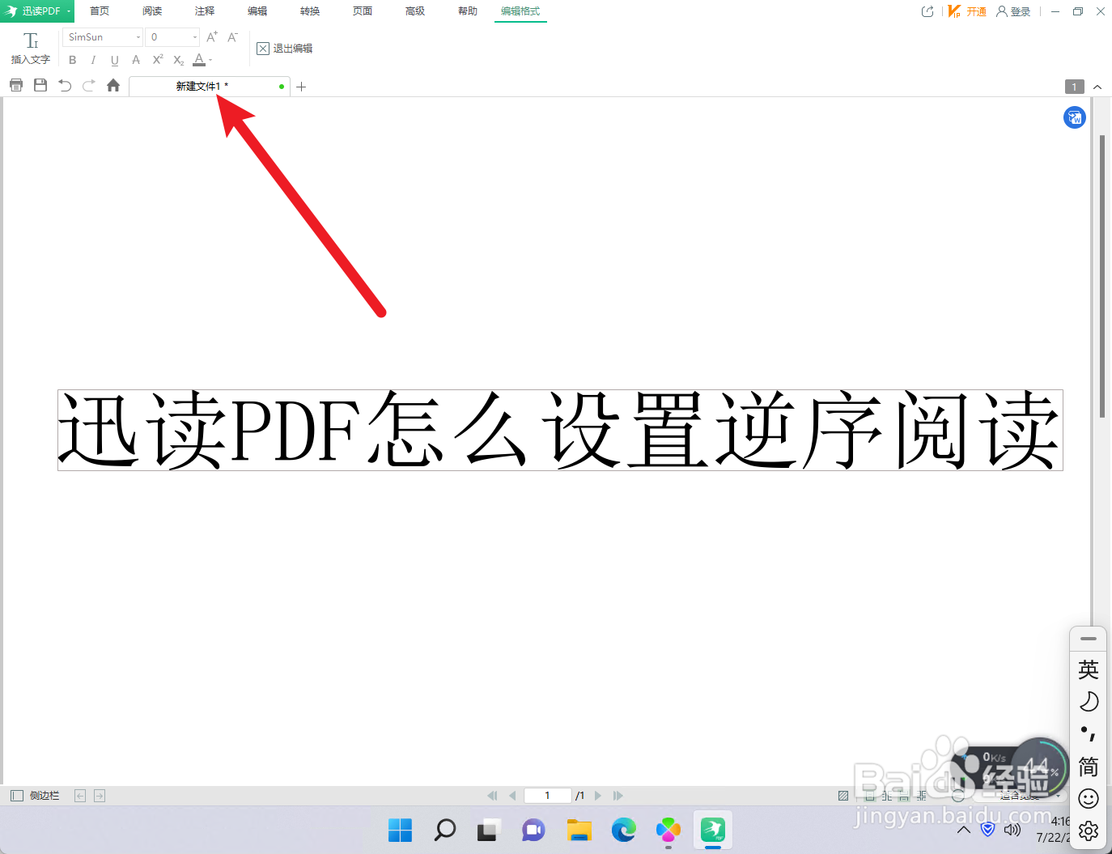Open the 编辑 menu tab
Image resolution: width=1112 pixels, height=854 pixels.
(257, 11)
